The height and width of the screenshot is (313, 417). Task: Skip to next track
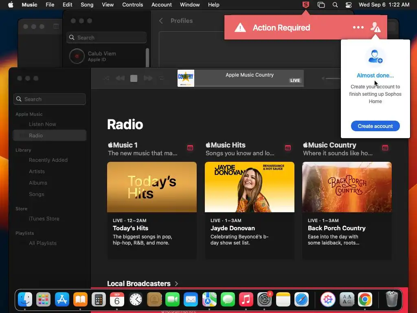(148, 78)
